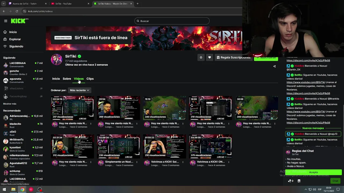Open agusneta's channel in the following list
Viewport: 344px width, 193px height.
23,80
